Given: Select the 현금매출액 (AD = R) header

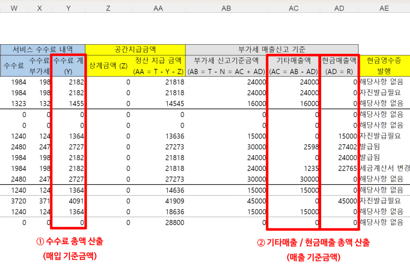Looking at the screenshot, I should point(339,66).
